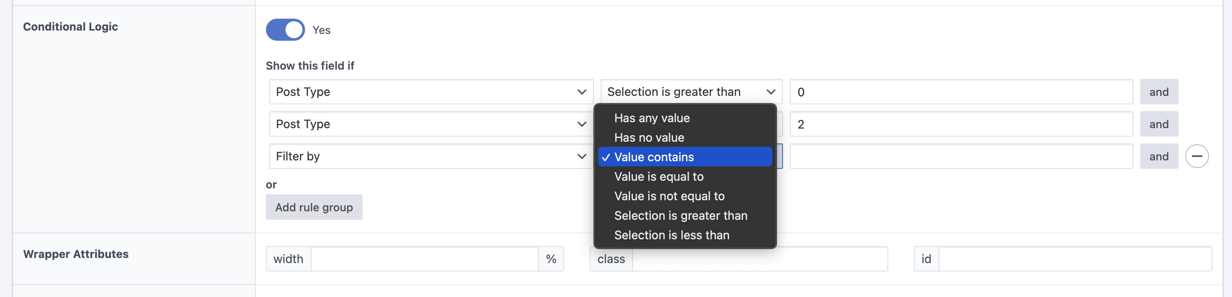
Task: Click the Add rule group button
Action: coord(314,207)
